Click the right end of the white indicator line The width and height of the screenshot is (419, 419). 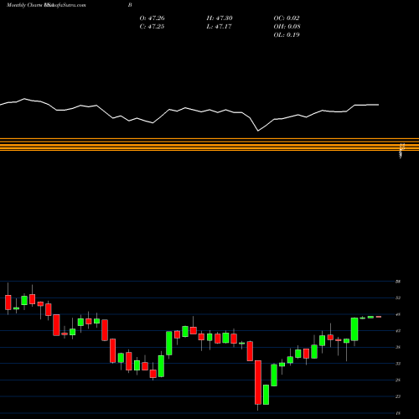click(x=378, y=105)
